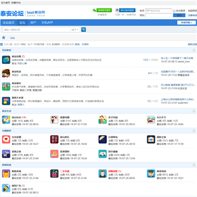This screenshot has width=197, height=197.
Task: Click the red 招聘求职 forum title
Action: tap(113, 171)
